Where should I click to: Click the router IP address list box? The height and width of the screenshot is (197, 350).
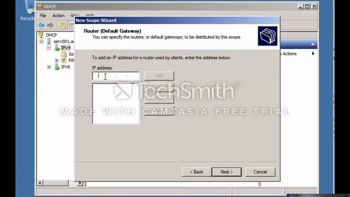click(x=116, y=103)
